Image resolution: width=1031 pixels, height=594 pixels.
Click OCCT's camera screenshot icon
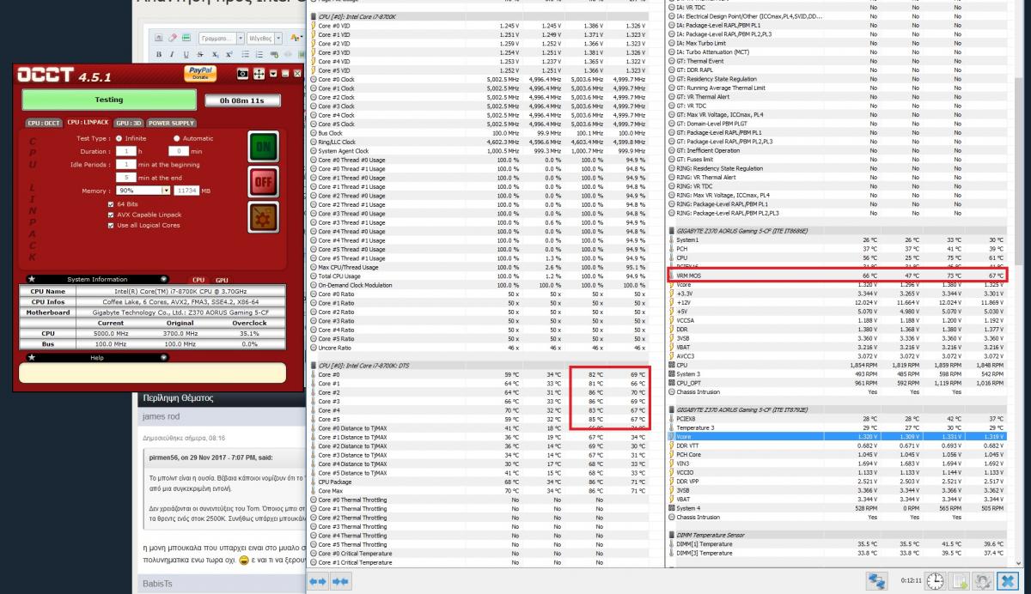[243, 75]
